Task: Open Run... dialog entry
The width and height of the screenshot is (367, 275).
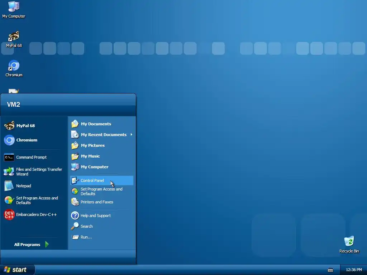Action: click(x=101, y=237)
